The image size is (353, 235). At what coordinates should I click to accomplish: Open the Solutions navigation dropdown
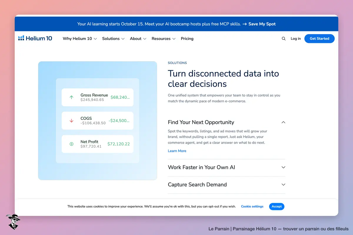(113, 38)
